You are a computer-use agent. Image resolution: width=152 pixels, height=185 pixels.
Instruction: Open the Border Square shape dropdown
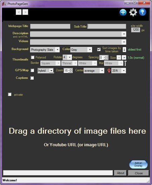tap(50, 63)
